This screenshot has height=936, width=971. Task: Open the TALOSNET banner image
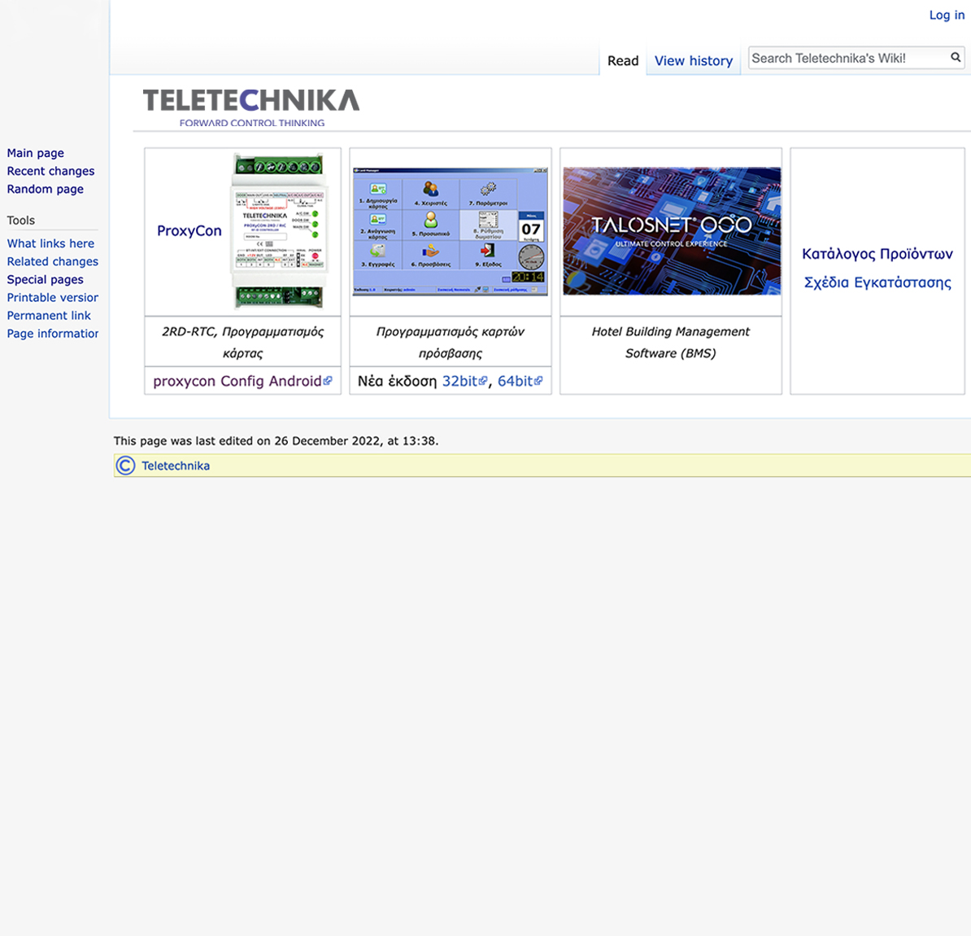pos(671,231)
